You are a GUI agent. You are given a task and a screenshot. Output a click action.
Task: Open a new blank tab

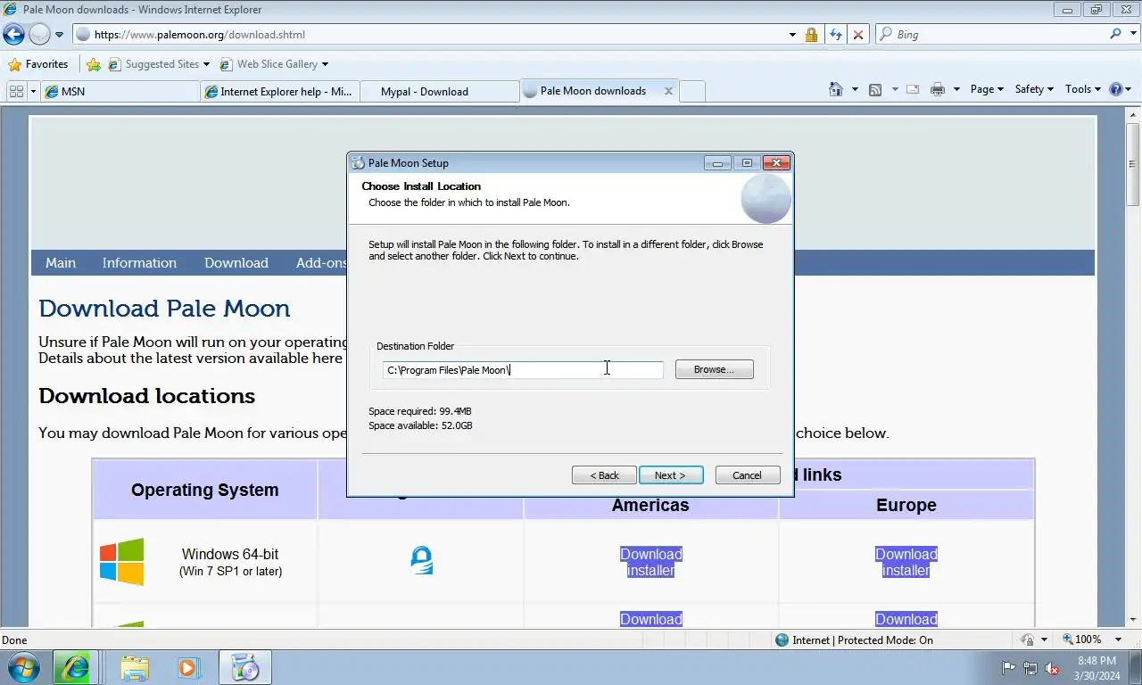[692, 91]
